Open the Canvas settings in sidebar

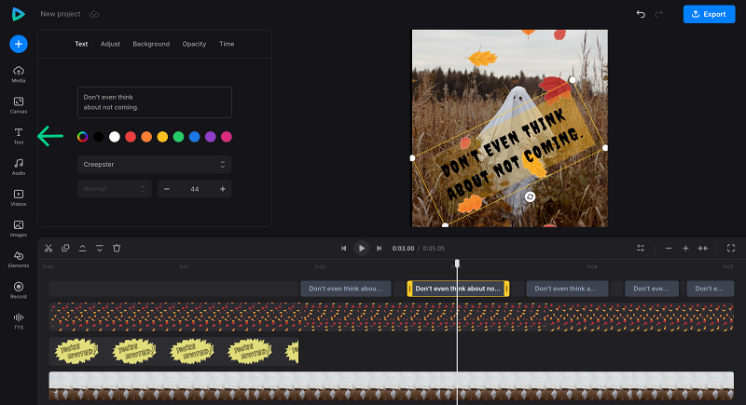click(19, 104)
